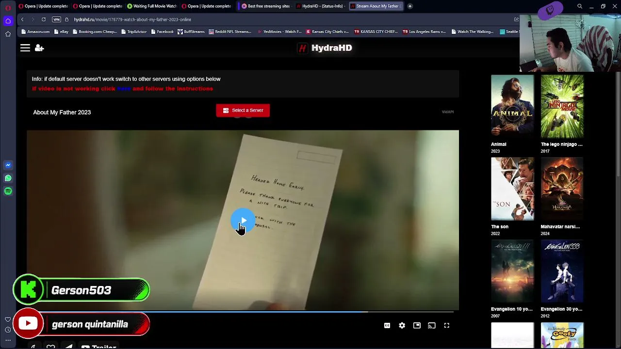Open The Son 2022 movie poster
Screen dimensions: 621x349
coord(512,189)
